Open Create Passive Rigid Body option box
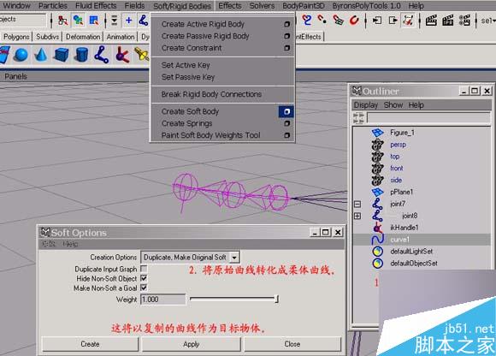 tap(286, 36)
